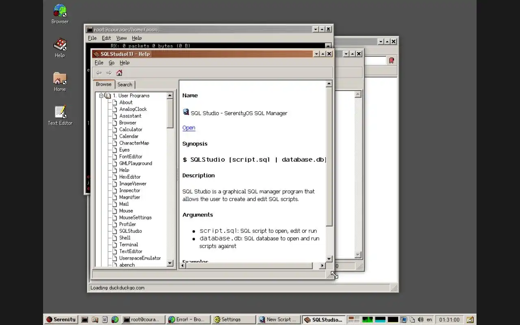Click the taskbar clock showing 01:31:00
The image size is (520, 325).
click(449, 320)
